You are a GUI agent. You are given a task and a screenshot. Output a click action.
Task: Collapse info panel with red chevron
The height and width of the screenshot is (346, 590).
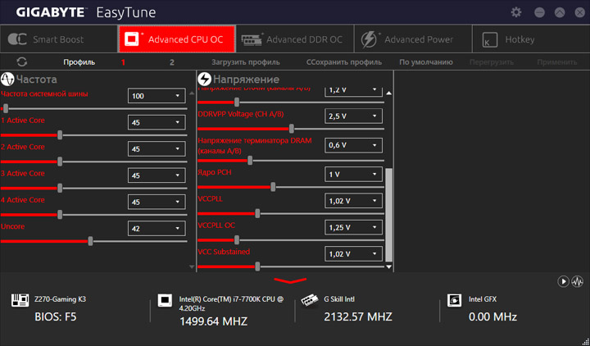290,280
